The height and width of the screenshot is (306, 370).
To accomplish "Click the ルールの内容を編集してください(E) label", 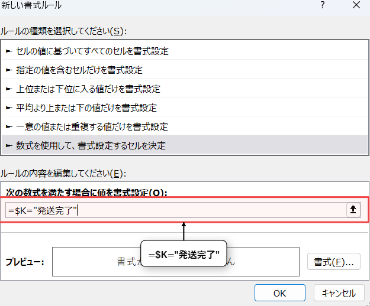I will tap(64, 173).
